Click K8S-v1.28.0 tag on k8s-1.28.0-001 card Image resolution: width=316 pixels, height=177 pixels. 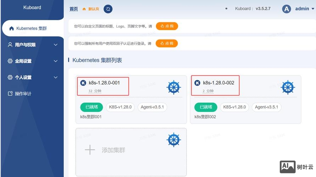pos(120,107)
